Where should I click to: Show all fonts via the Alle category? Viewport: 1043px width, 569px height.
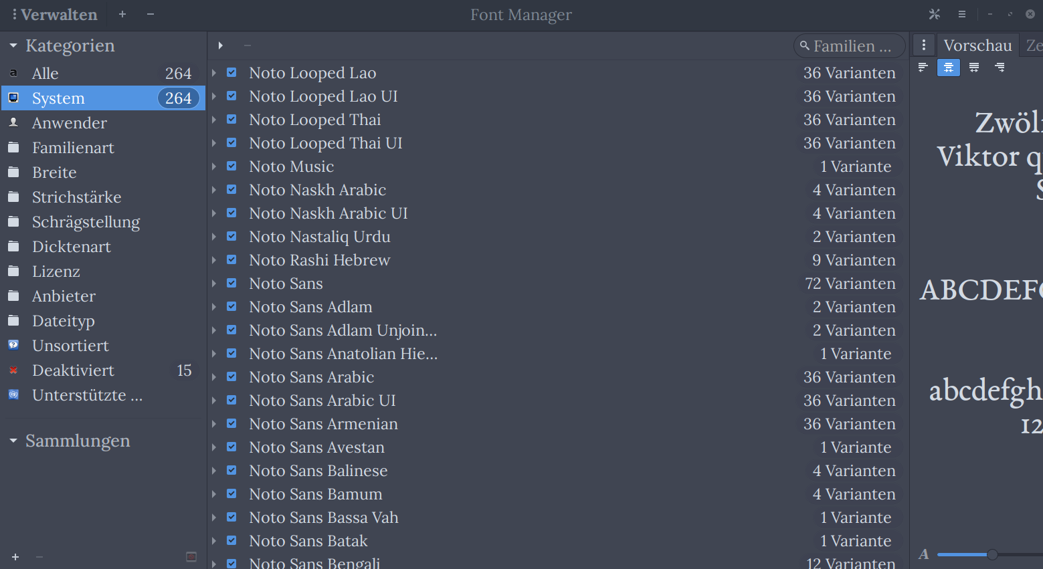click(x=44, y=73)
